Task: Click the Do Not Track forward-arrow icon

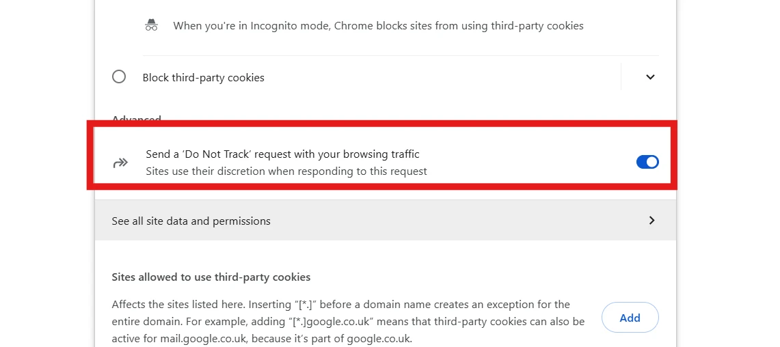Action: [x=120, y=163]
